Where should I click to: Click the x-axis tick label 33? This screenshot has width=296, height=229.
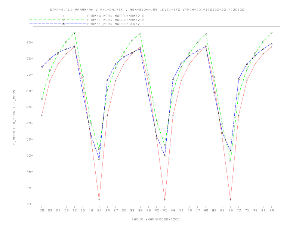[x=132, y=210]
